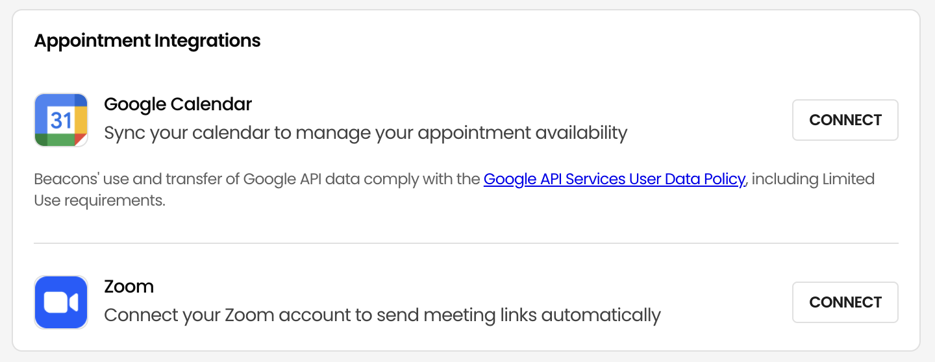Click the Google Calendar app icon

(61, 120)
